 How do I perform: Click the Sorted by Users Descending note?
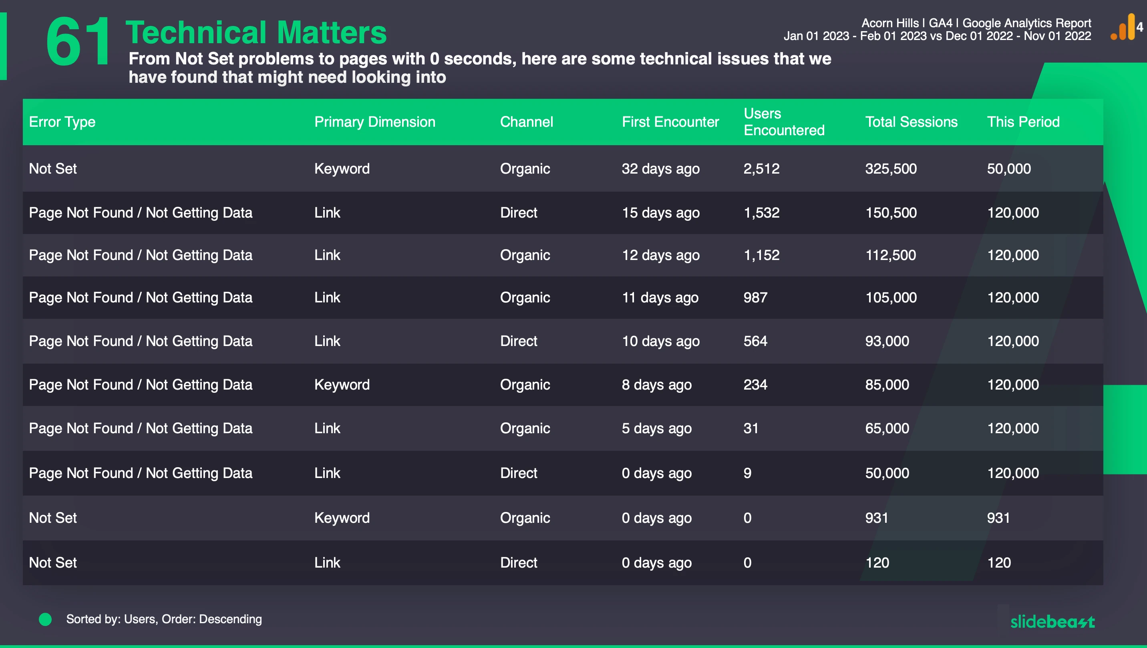(164, 619)
